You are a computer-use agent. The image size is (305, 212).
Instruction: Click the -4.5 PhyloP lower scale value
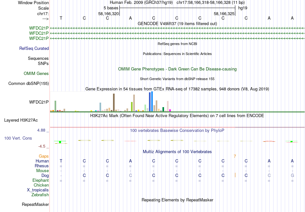point(42,146)
